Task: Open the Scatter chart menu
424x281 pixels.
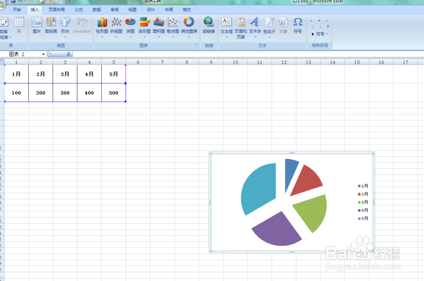Action: coord(173,27)
